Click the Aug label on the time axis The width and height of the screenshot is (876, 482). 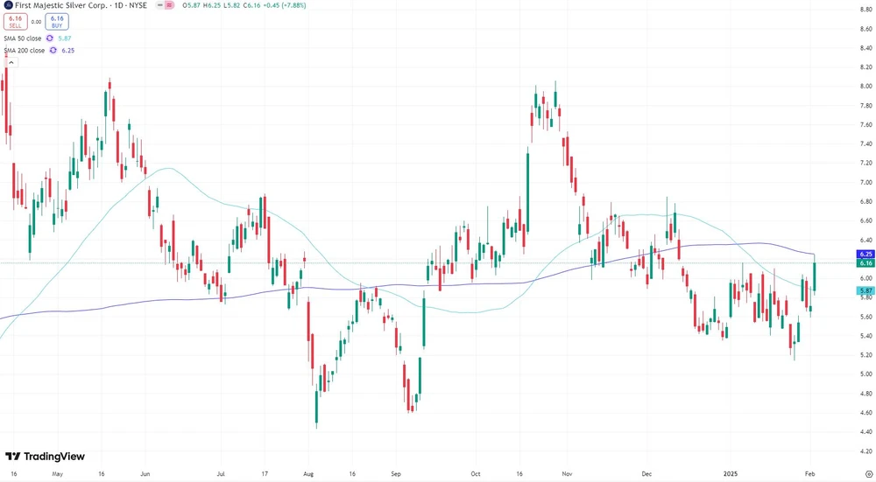click(x=308, y=473)
